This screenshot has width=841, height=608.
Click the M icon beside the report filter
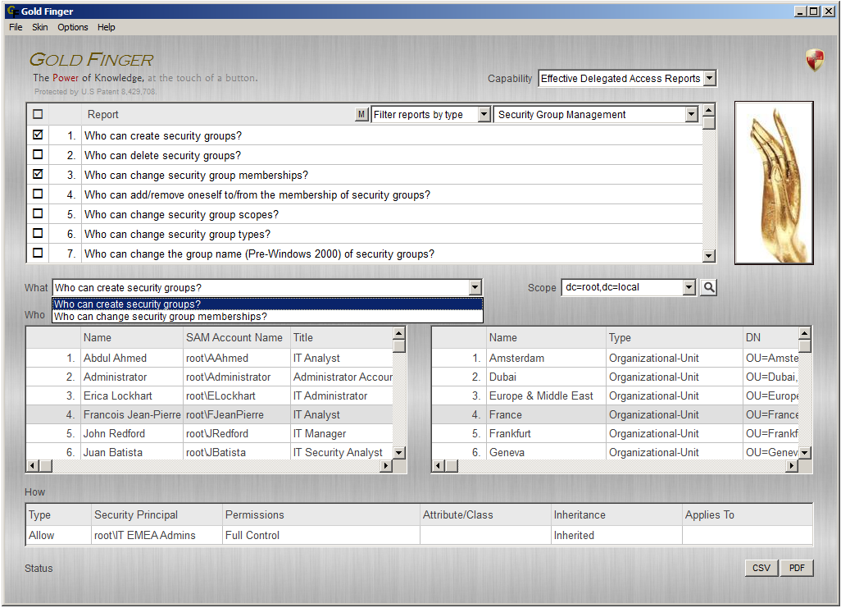(x=361, y=114)
